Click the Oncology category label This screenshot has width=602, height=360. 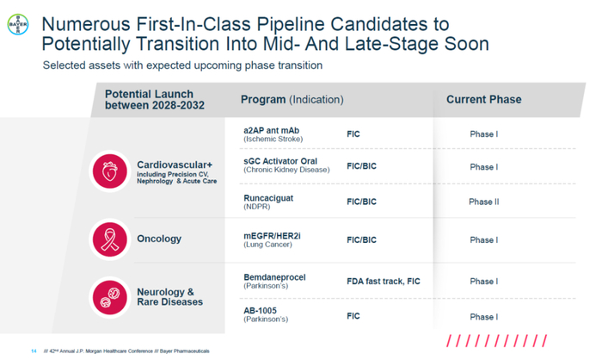[x=159, y=239]
